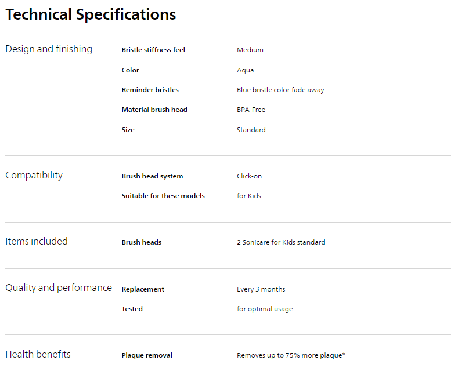Click the Every 3 months replacement value
Screen dimensions: 458x368
(261, 289)
